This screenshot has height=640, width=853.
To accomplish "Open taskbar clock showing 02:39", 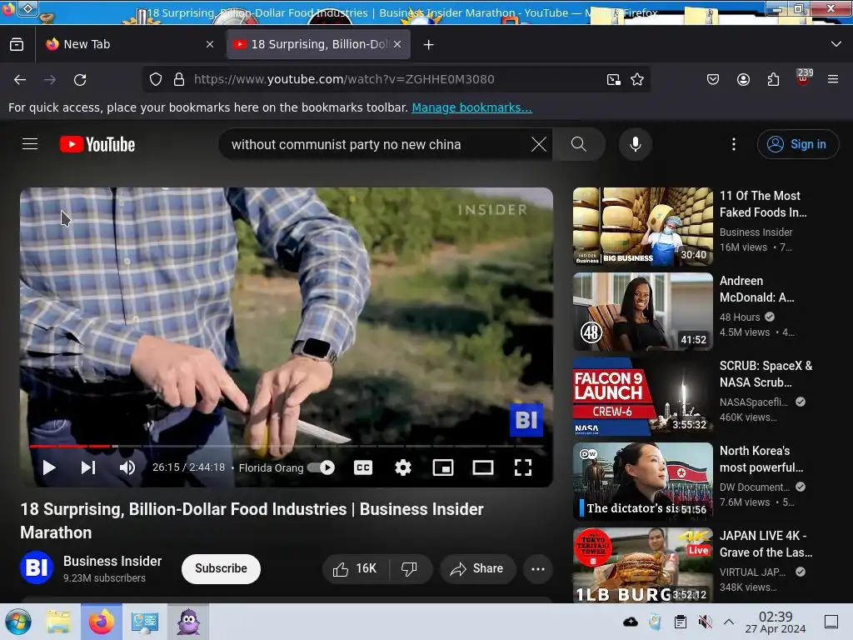I will click(x=776, y=622).
